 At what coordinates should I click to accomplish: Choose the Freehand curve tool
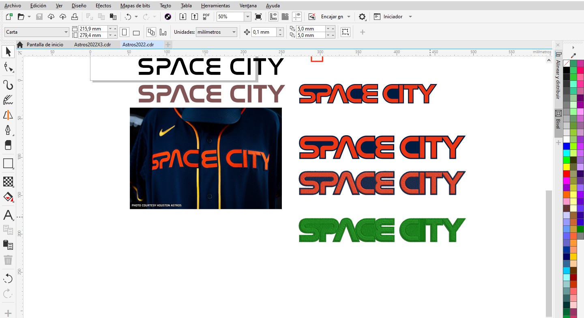point(8,84)
